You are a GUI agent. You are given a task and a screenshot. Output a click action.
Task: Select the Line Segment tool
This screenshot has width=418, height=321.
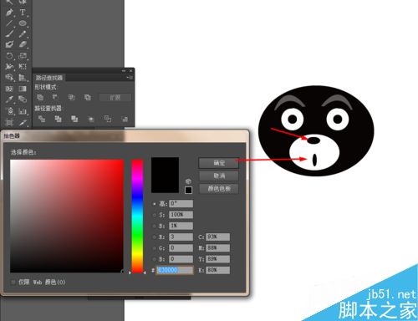(x=9, y=23)
